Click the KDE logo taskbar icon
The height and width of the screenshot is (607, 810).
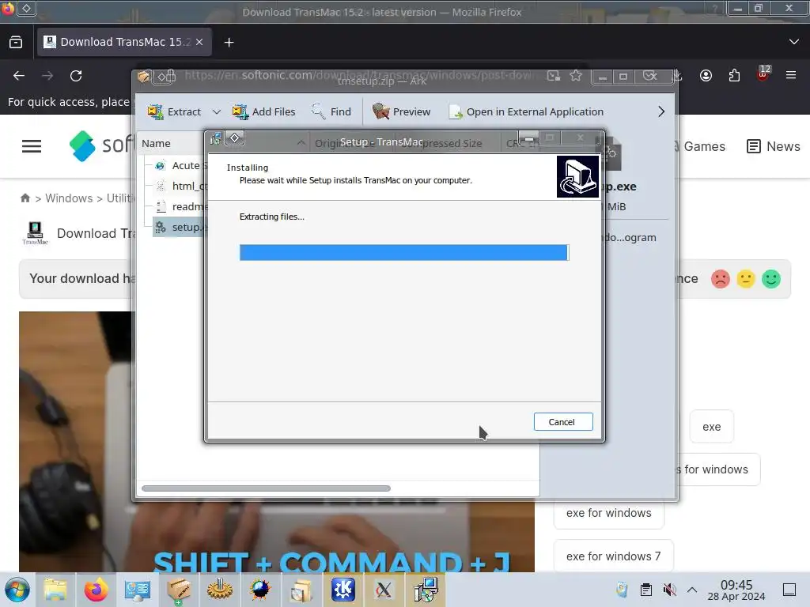pos(343,590)
